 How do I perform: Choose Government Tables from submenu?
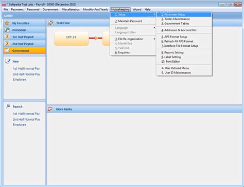tap(184, 24)
